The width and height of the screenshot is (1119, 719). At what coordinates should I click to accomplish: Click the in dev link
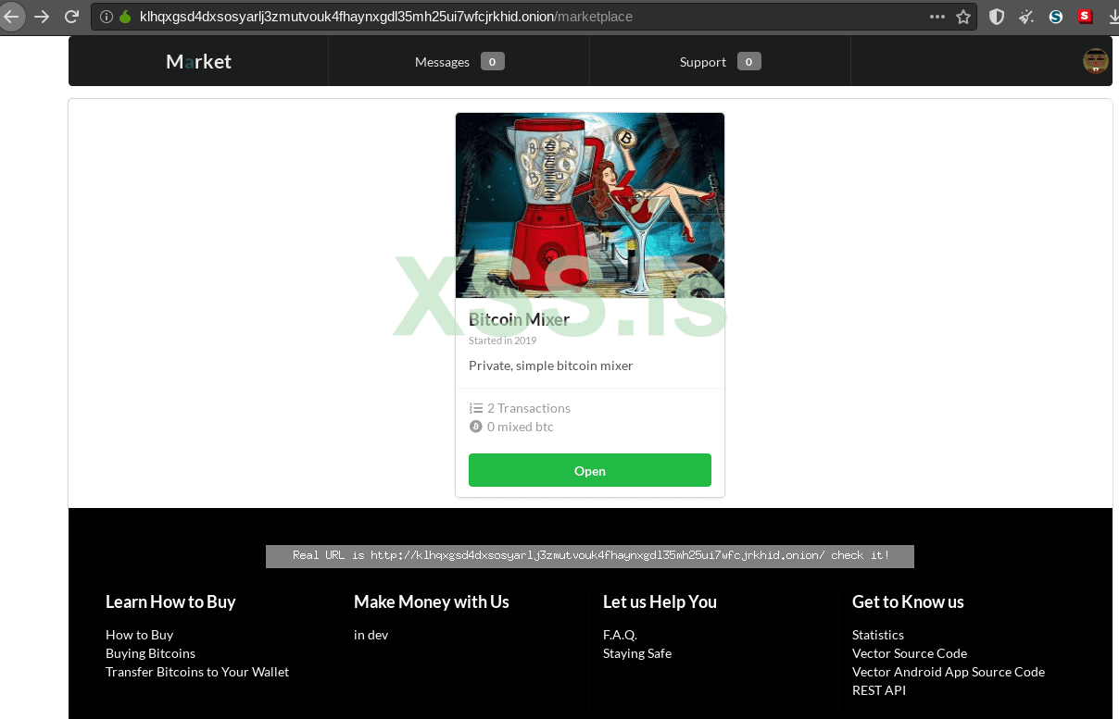(x=371, y=635)
